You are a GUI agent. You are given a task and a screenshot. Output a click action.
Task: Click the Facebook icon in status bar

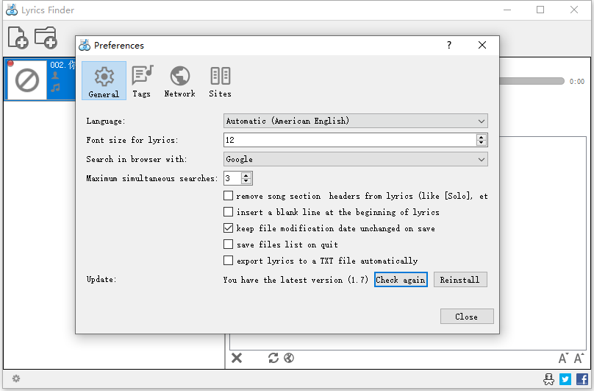pos(582,379)
